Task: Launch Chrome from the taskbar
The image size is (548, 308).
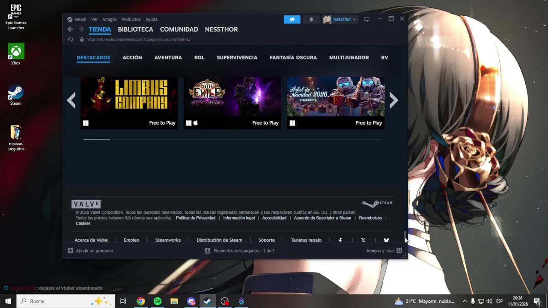Action: coord(140,301)
